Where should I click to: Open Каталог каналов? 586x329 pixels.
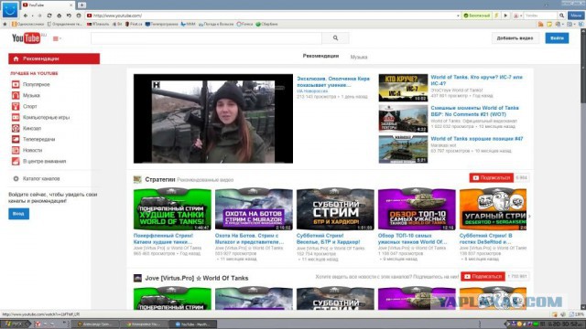pos(41,179)
